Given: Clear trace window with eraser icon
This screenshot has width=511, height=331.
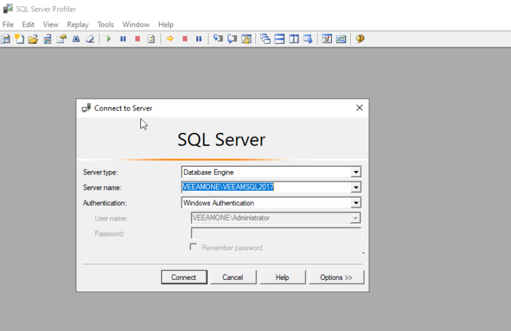Looking at the screenshot, I should pos(89,39).
